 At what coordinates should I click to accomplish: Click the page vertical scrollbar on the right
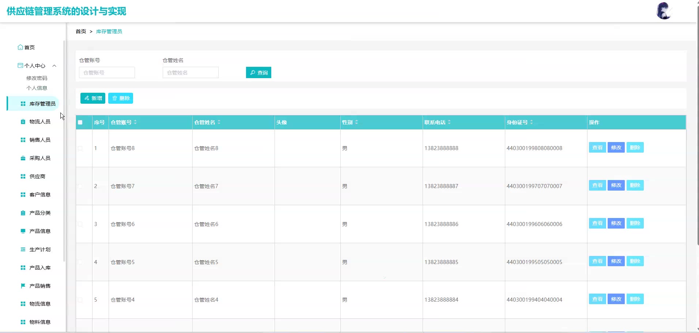[698, 128]
